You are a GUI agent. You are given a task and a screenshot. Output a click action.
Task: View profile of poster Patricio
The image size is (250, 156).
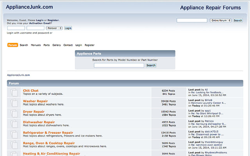(x=209, y=121)
